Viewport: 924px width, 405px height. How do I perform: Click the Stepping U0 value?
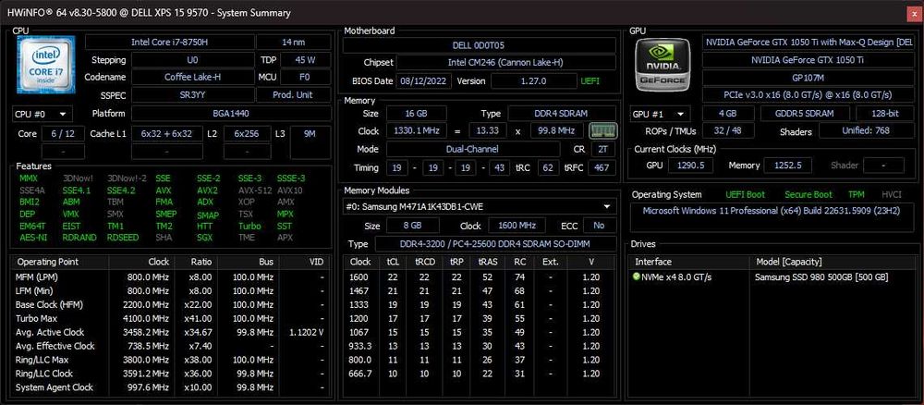coord(193,60)
